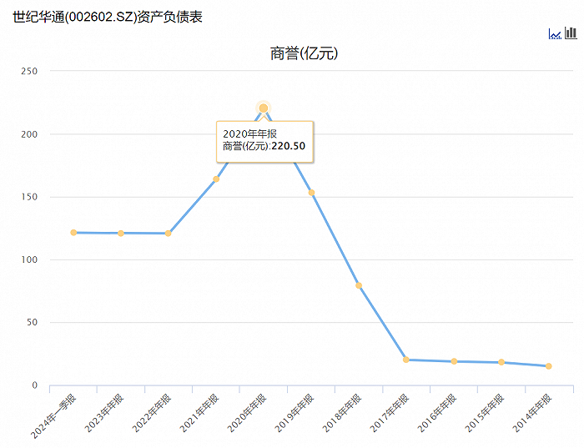
Task: Click the y-axis label 250
Action: coord(29,71)
